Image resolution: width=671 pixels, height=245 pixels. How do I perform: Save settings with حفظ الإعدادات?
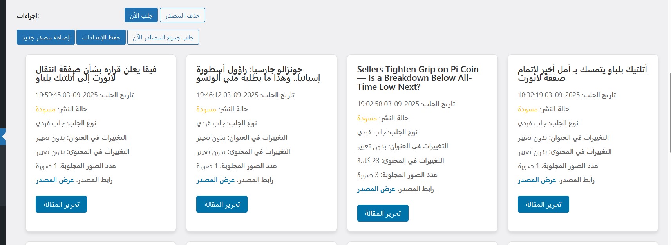coord(101,37)
